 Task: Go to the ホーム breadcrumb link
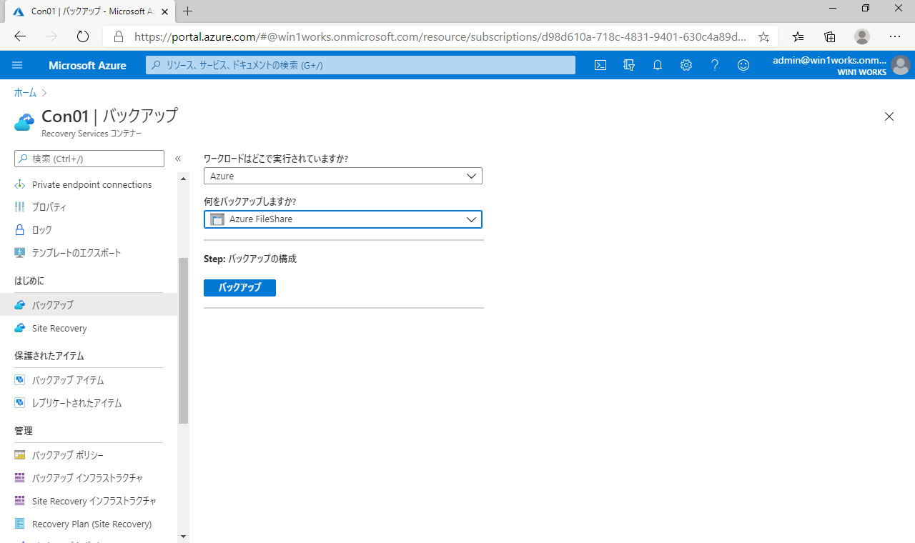[x=25, y=93]
